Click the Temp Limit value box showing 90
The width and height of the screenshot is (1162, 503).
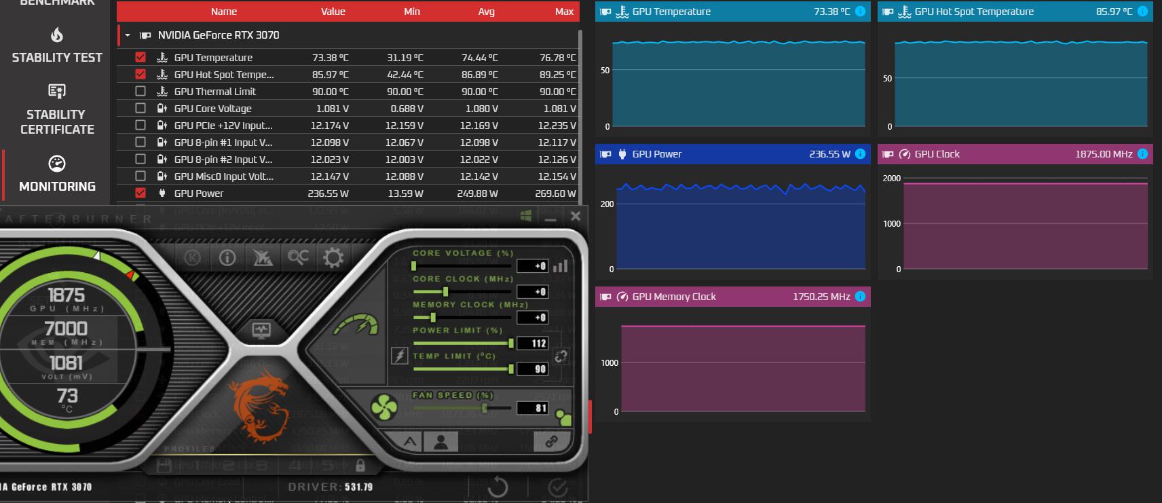click(533, 369)
